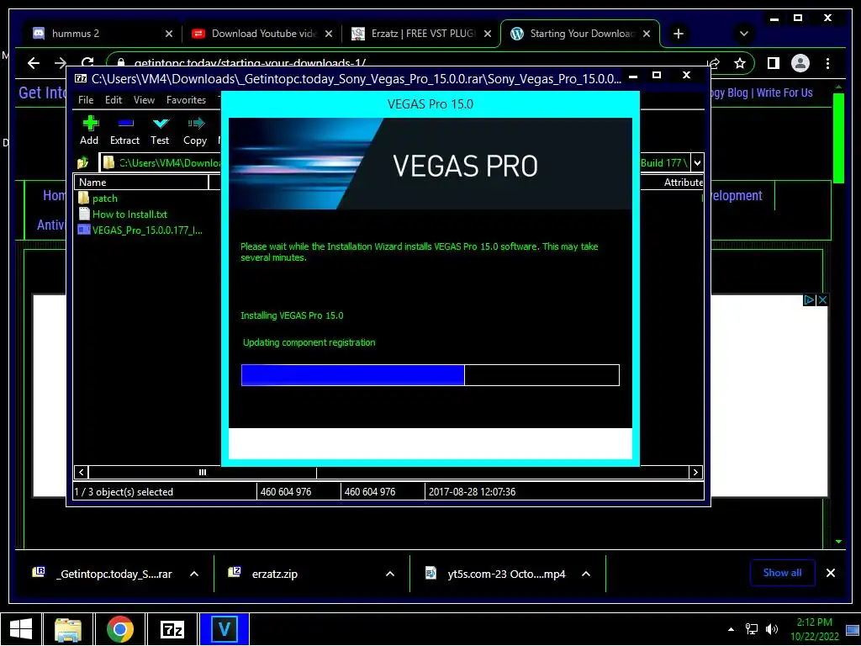Click the Copy icon in 7-Zip toolbar
The width and height of the screenshot is (861, 646).
point(195,123)
